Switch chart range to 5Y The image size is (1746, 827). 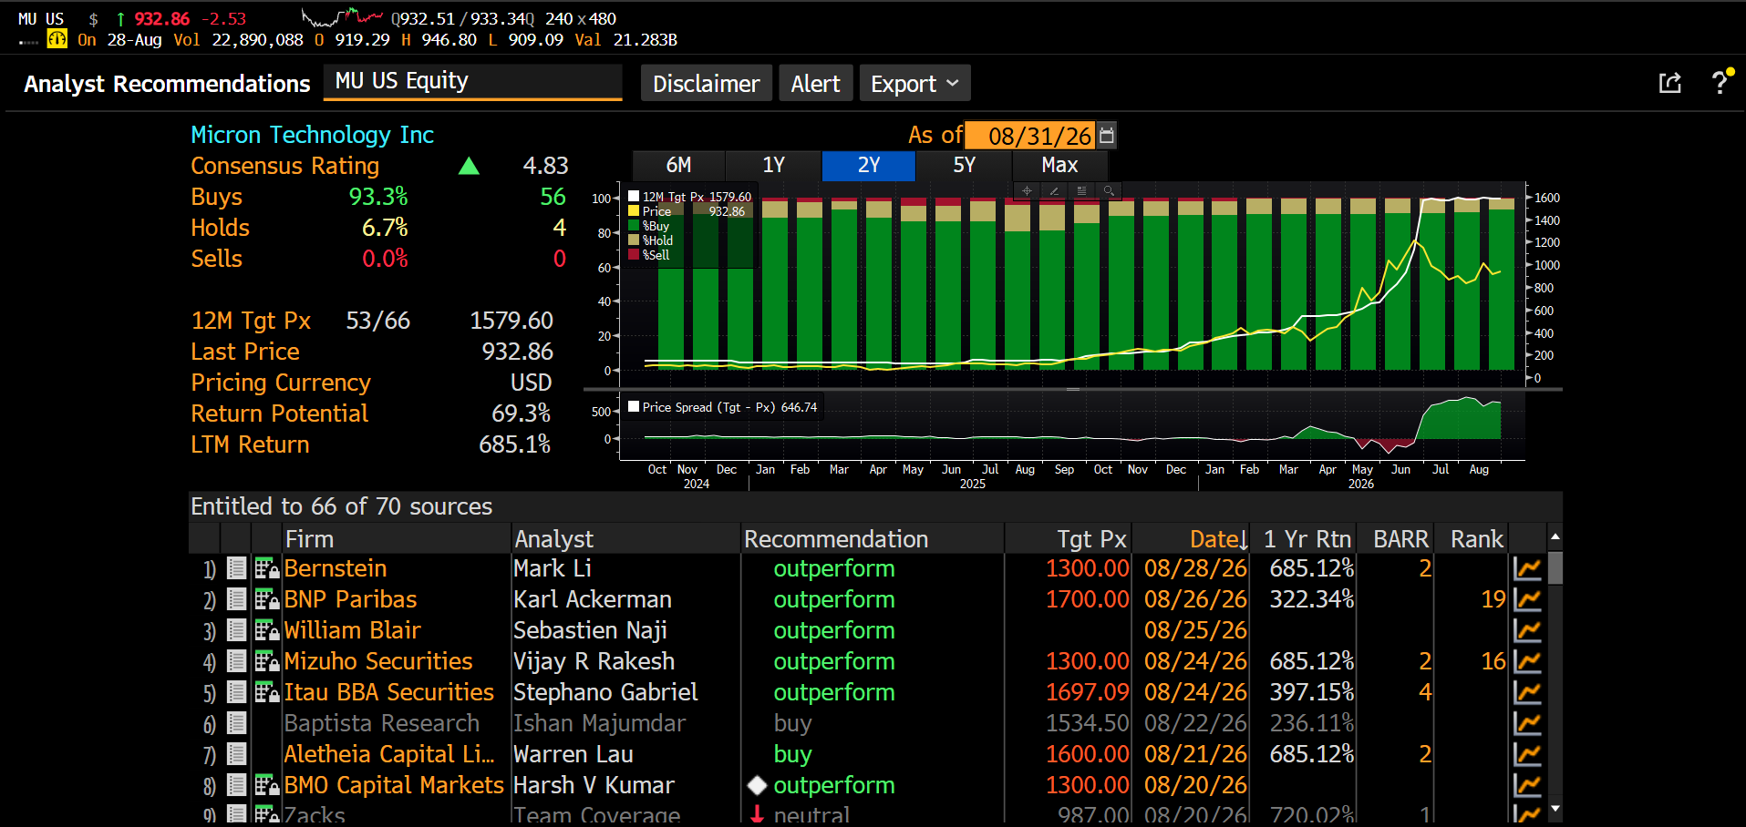click(x=964, y=166)
